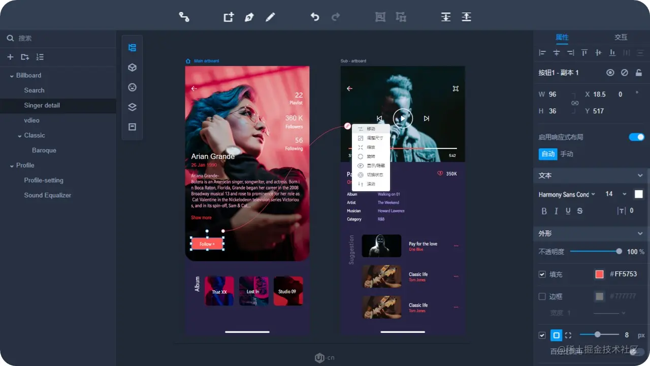The image size is (650, 366).
Task: Uncheck the 填充 checkbox
Action: pos(542,274)
